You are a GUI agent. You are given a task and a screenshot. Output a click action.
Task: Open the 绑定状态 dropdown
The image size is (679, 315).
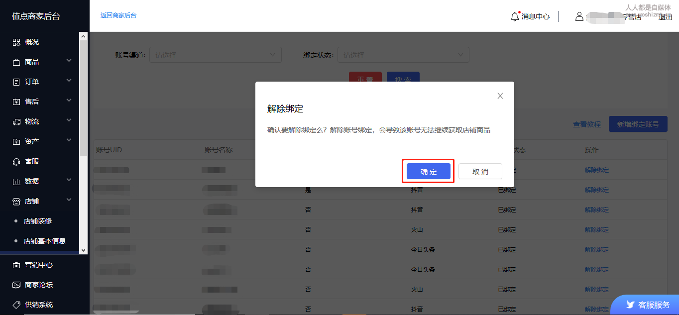403,55
